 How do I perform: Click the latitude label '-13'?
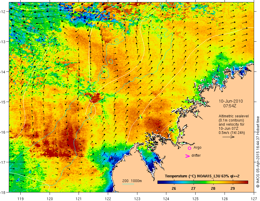pyautogui.click(x=3, y=42)
